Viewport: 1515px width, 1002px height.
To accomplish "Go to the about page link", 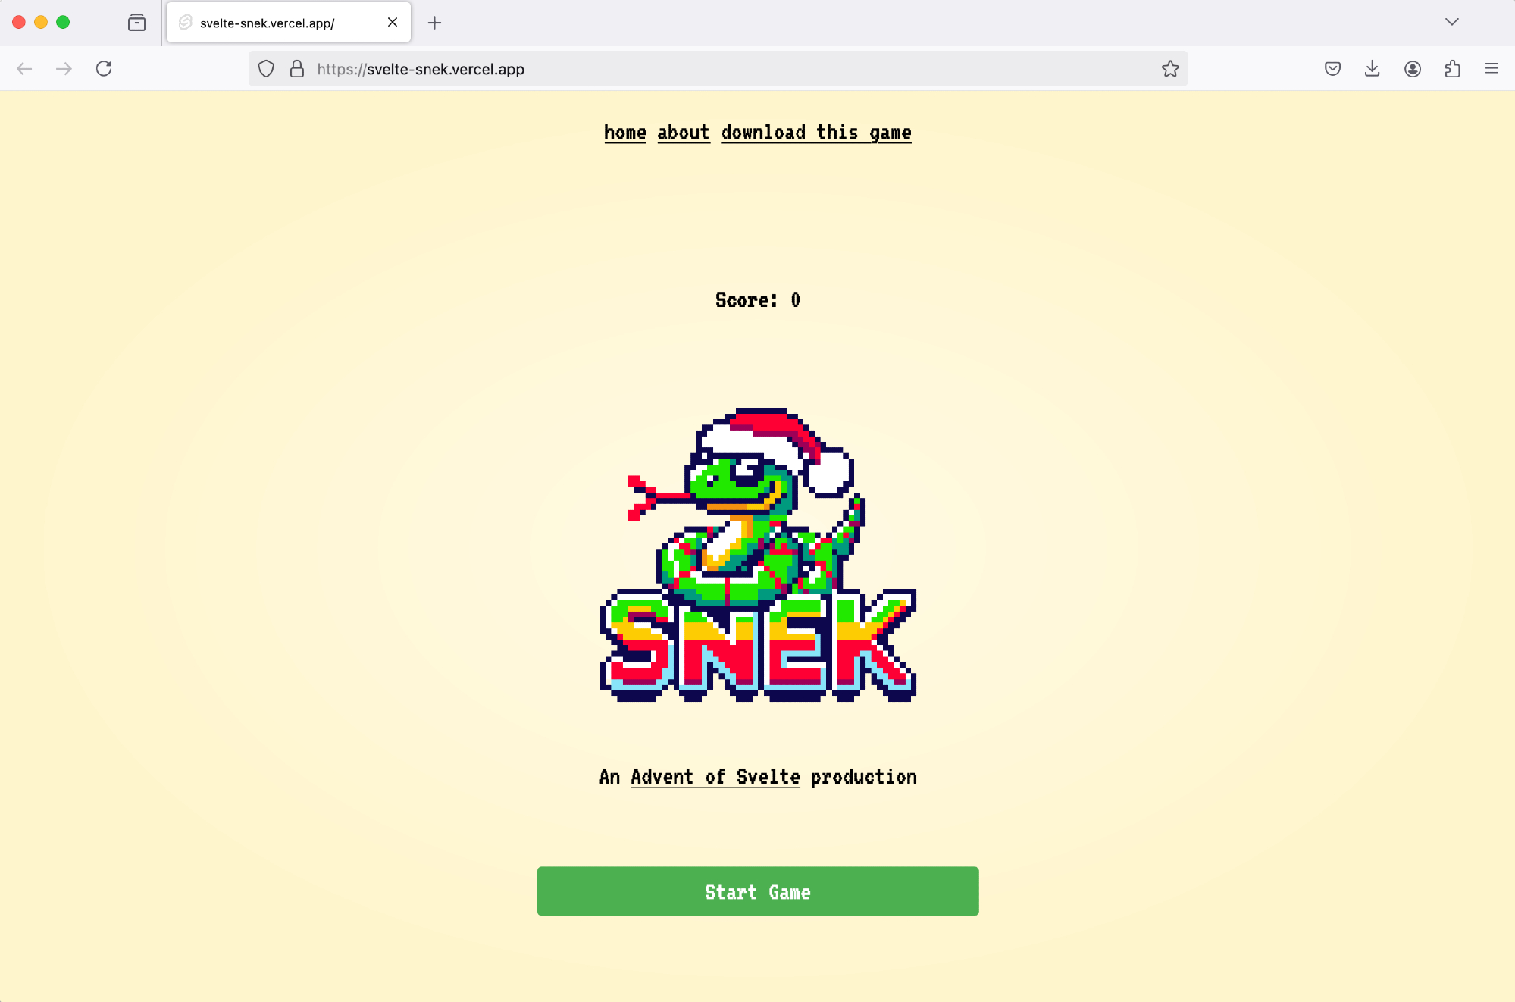I will 684,133.
